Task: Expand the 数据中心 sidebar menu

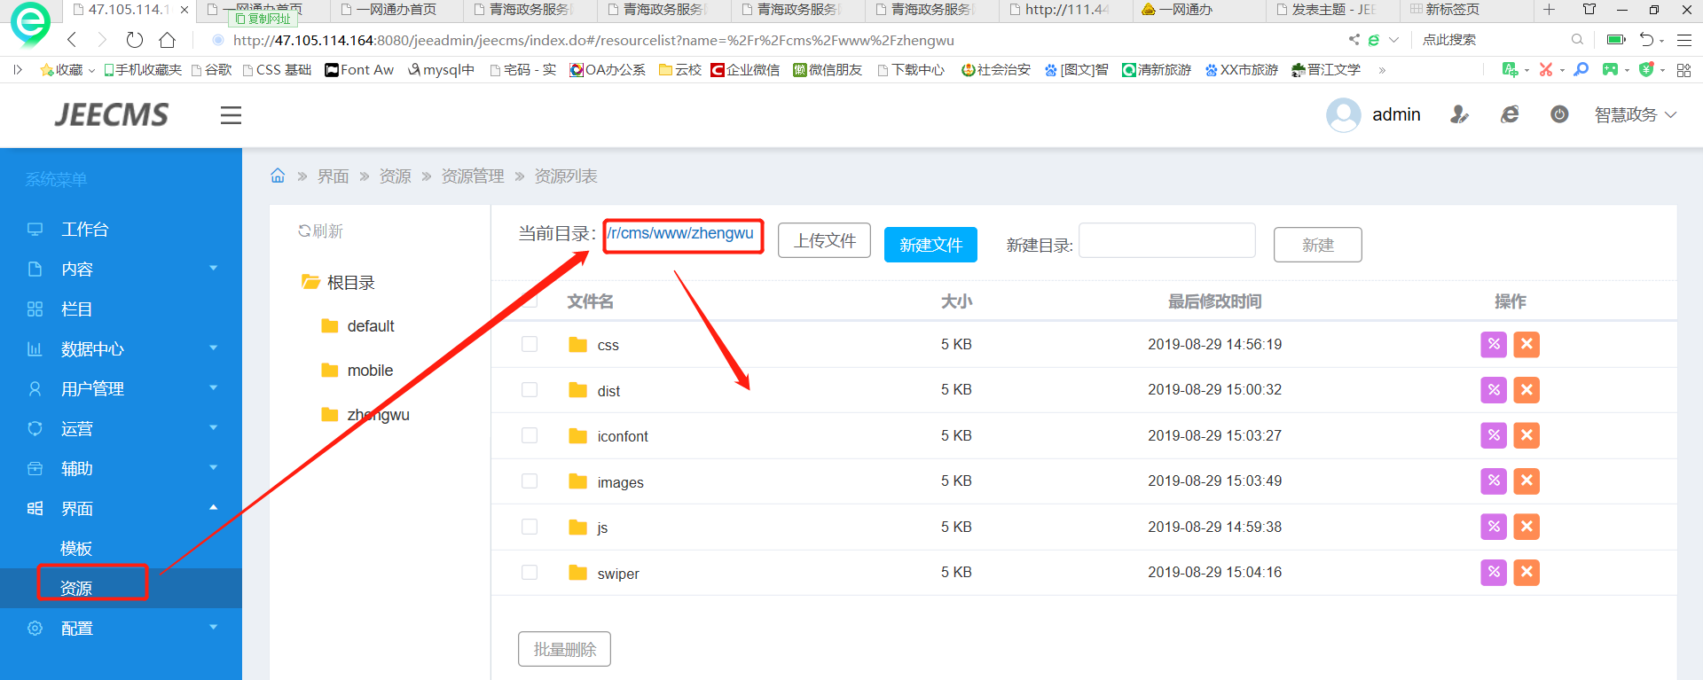Action: (121, 348)
